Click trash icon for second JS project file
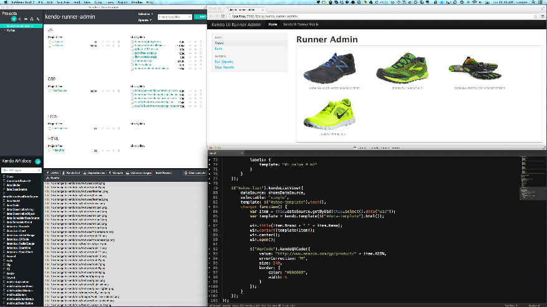The image size is (547, 307). click(119, 45)
